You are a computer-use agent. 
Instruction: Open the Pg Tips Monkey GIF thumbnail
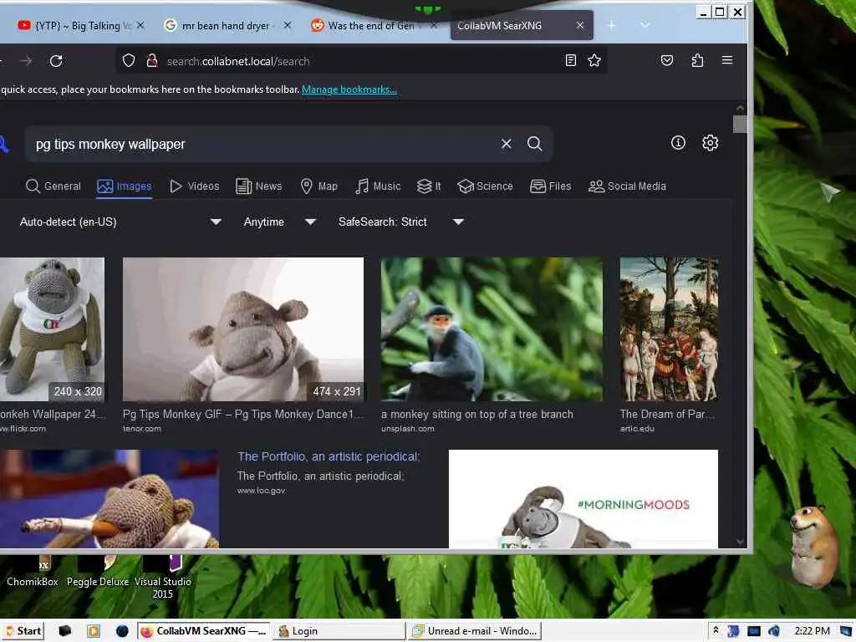pos(243,329)
